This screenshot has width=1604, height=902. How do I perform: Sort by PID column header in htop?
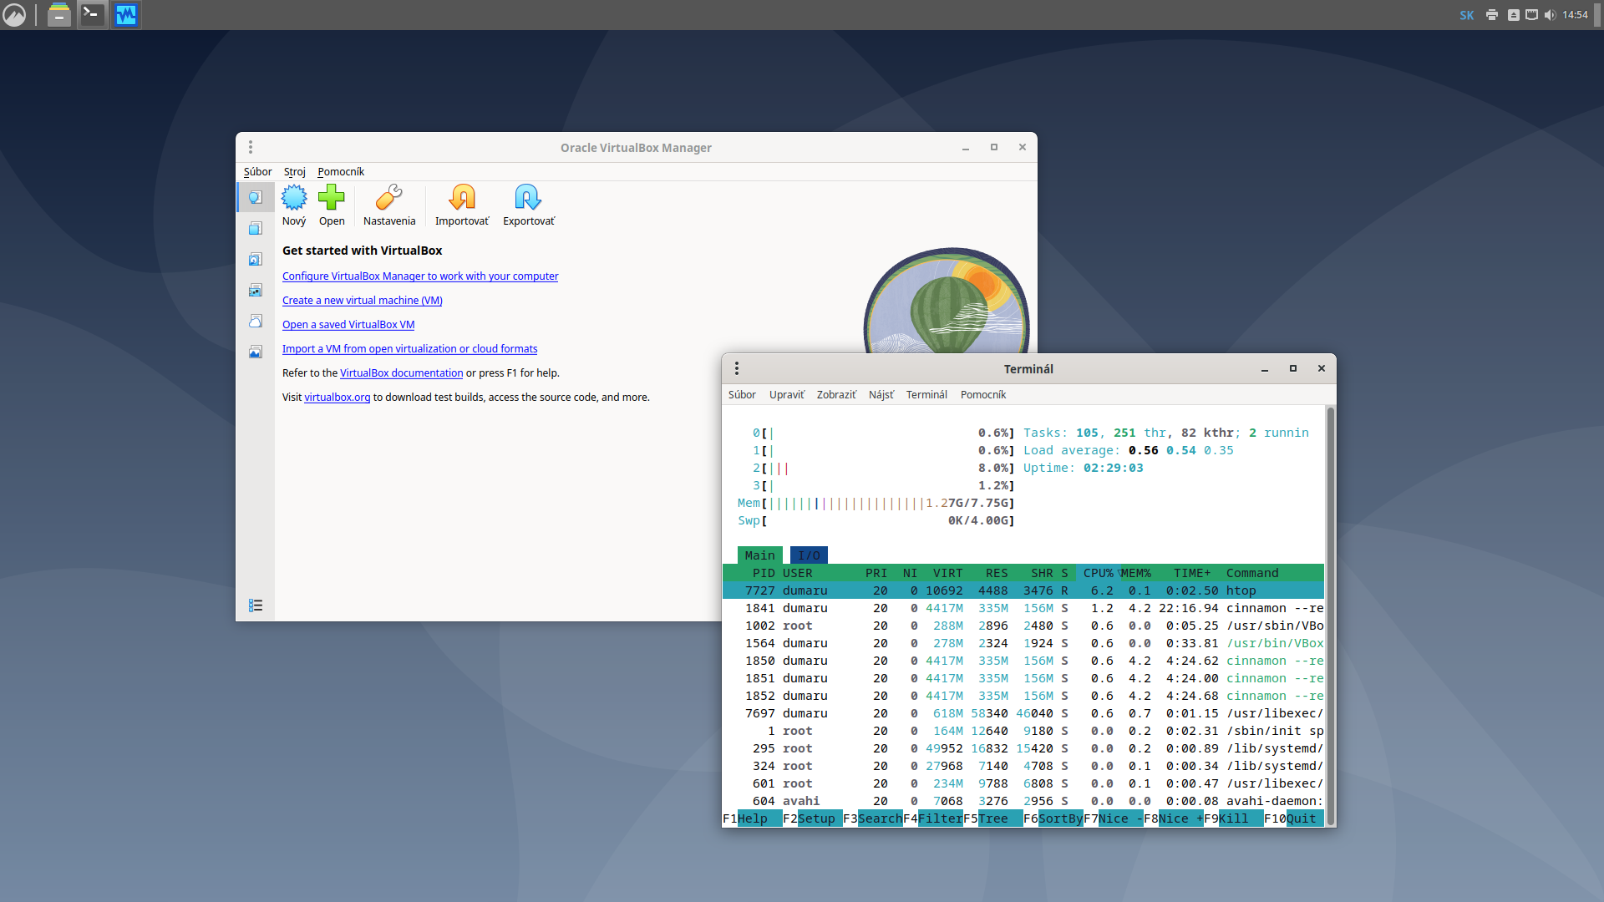pyautogui.click(x=764, y=573)
